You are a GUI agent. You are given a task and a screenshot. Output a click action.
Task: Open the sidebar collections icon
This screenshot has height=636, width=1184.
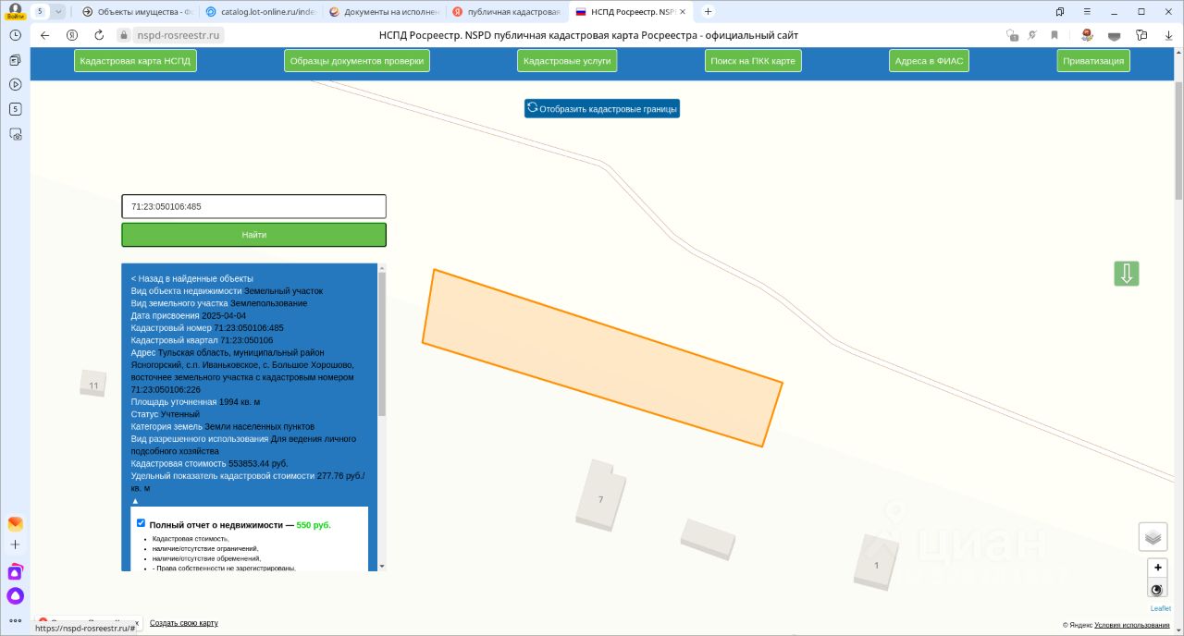tap(15, 60)
